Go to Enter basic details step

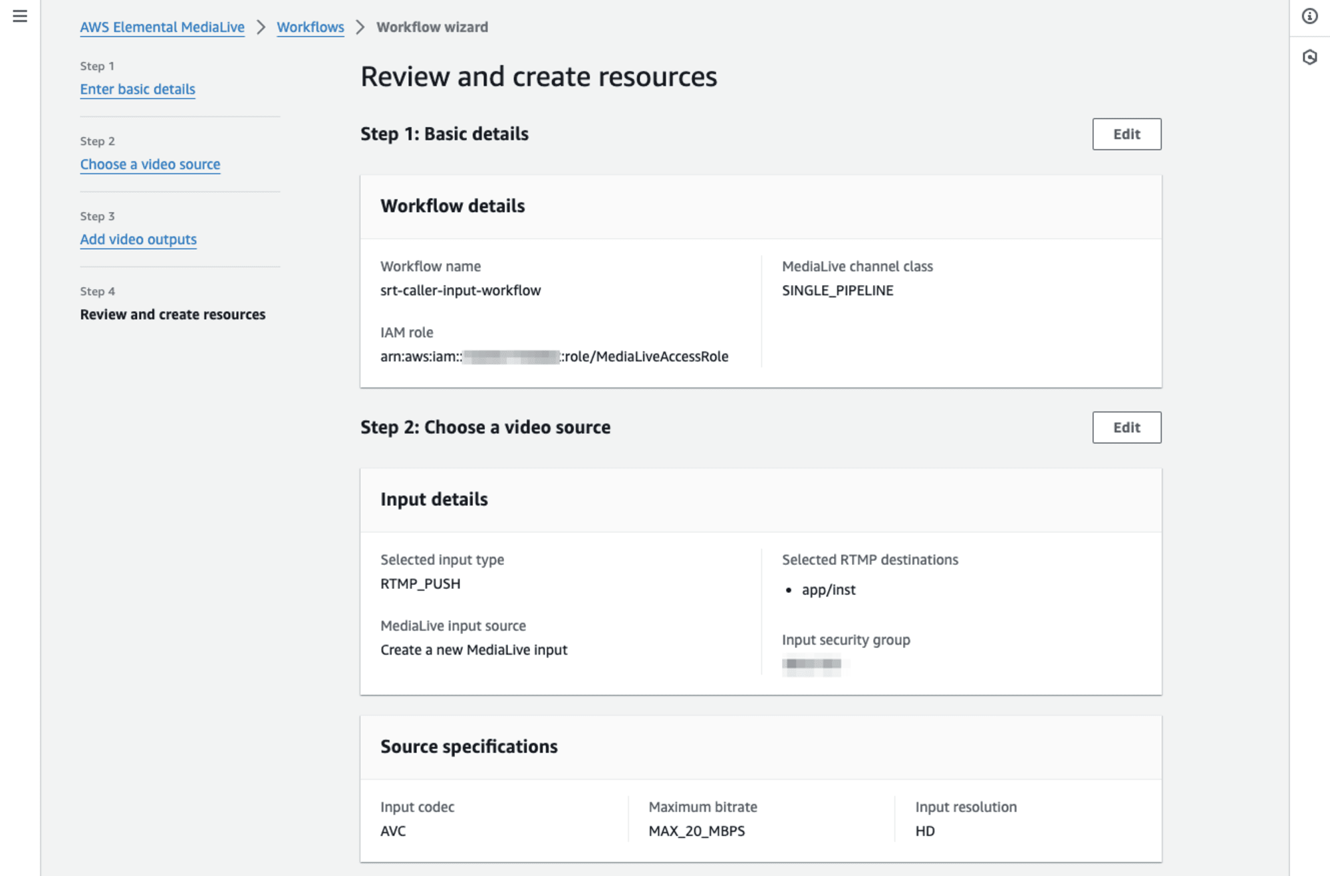point(138,89)
